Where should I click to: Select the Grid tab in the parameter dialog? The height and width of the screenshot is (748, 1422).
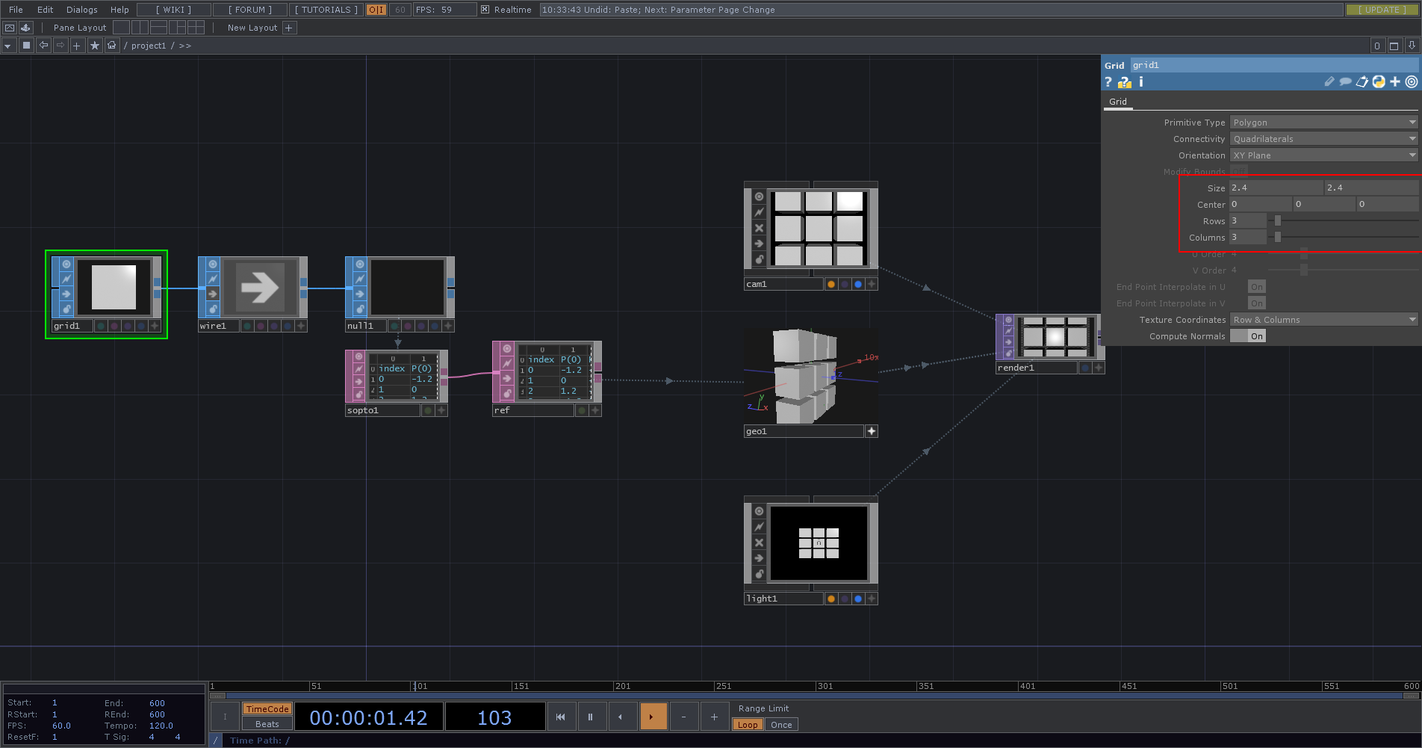pyautogui.click(x=1117, y=101)
